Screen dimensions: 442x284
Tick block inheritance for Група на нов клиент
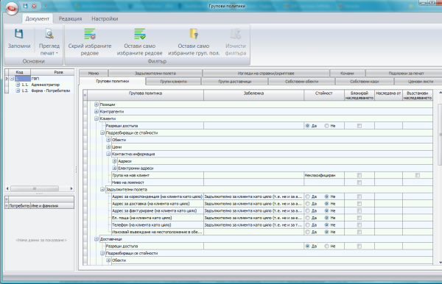pos(359,175)
